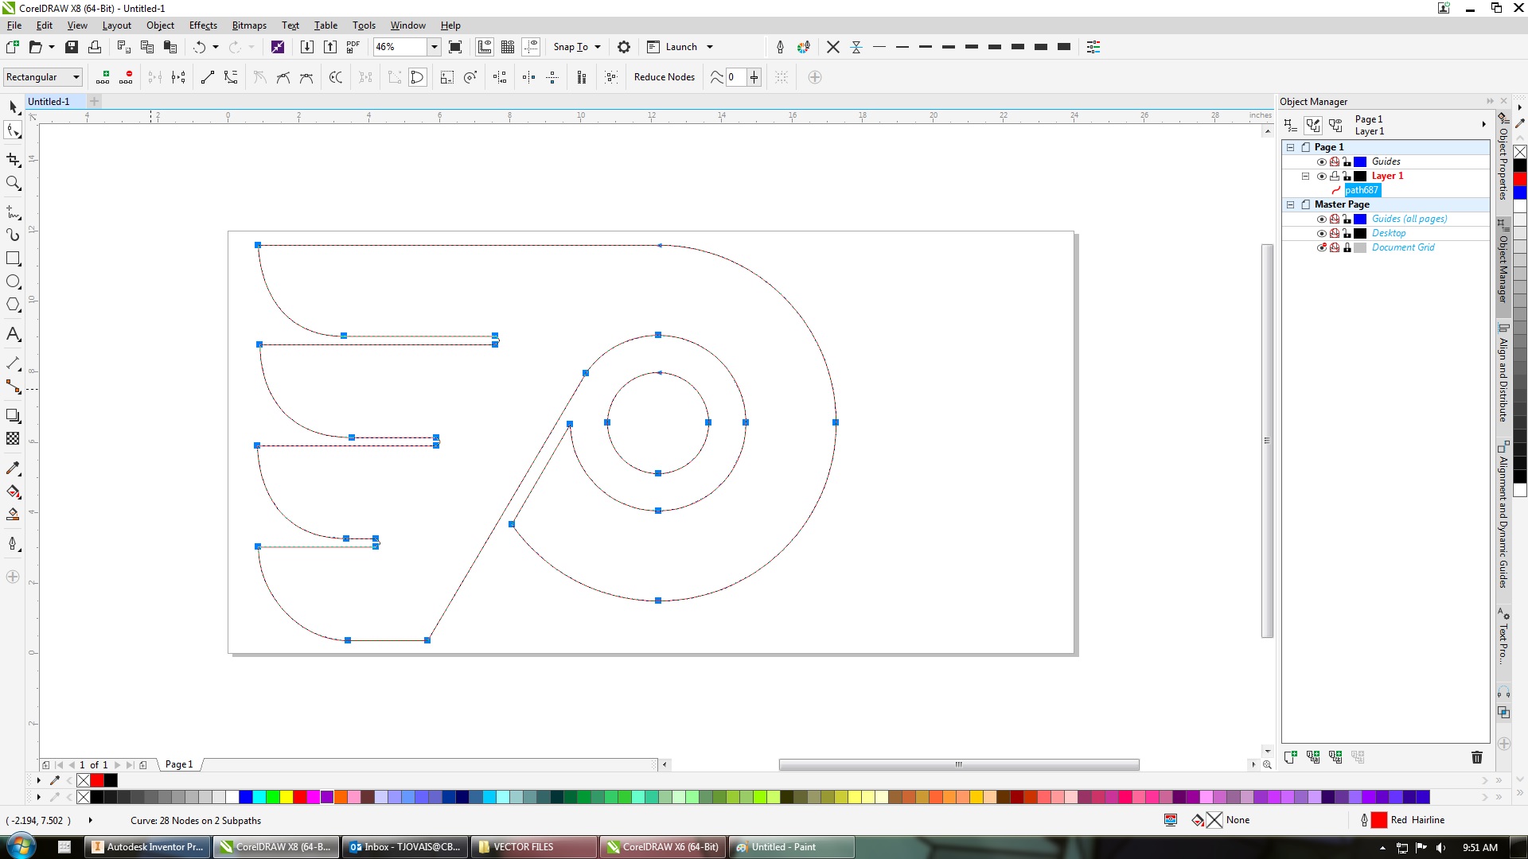Select the Ellipse tool
This screenshot has height=859, width=1528.
pos(14,282)
